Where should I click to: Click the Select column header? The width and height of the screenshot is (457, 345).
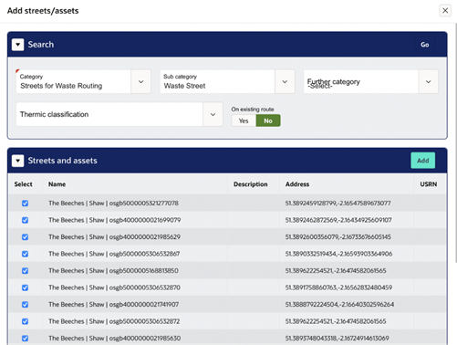23,184
